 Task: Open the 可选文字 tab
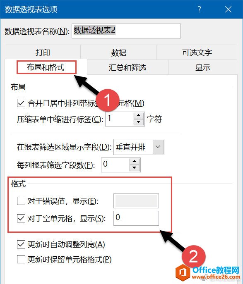tap(197, 53)
